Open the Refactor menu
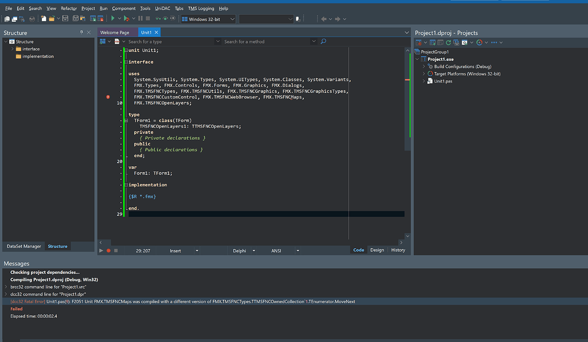The height and width of the screenshot is (342, 588). pos(69,9)
